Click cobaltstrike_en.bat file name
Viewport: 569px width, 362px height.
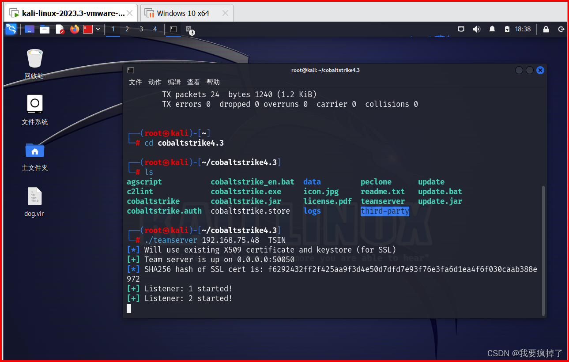pyautogui.click(x=252, y=182)
